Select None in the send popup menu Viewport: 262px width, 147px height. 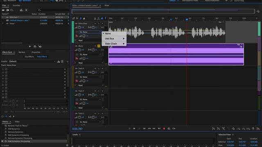(x=114, y=33)
